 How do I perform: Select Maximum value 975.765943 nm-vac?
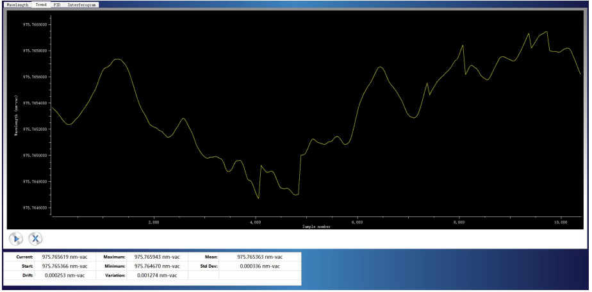(x=157, y=257)
